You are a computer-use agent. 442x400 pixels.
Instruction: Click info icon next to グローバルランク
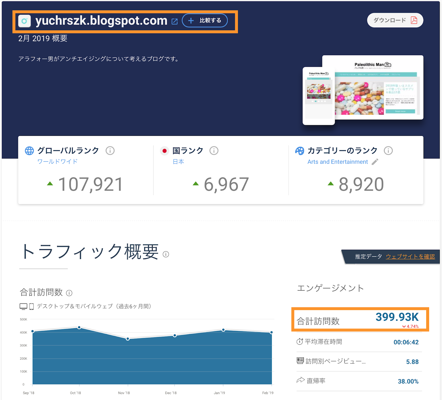(110, 151)
